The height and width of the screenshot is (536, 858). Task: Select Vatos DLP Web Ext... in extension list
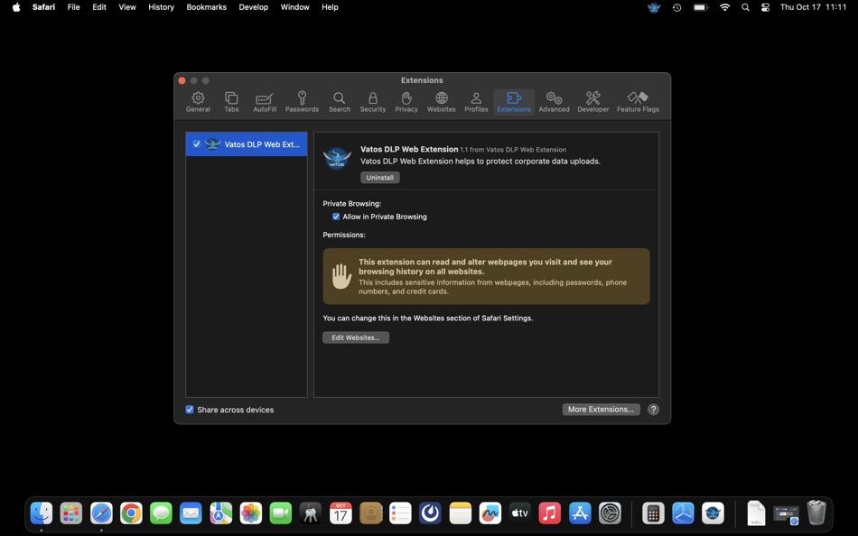click(247, 144)
